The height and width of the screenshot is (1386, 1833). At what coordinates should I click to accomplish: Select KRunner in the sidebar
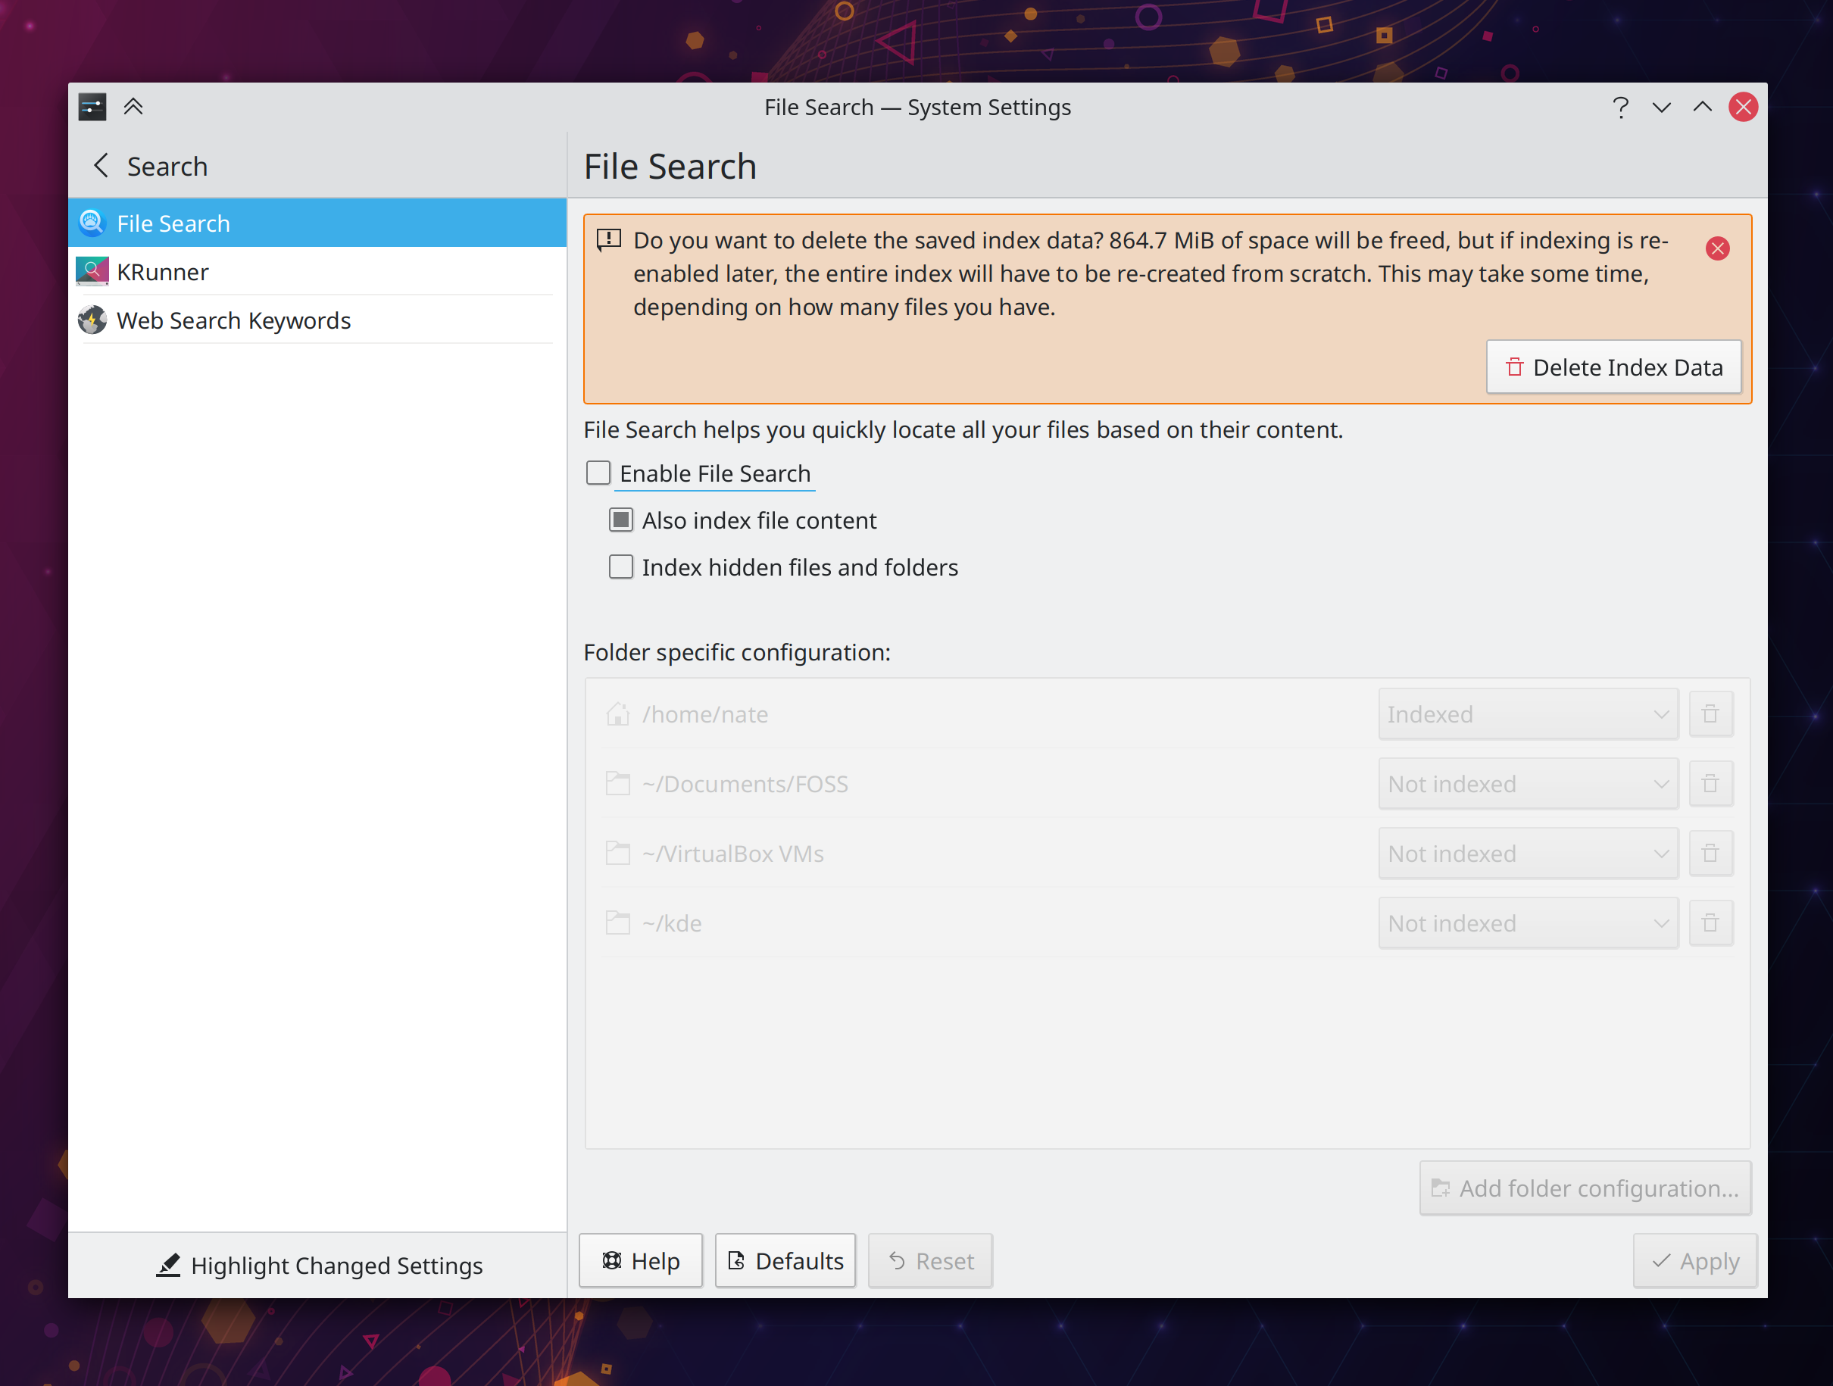[x=164, y=272]
